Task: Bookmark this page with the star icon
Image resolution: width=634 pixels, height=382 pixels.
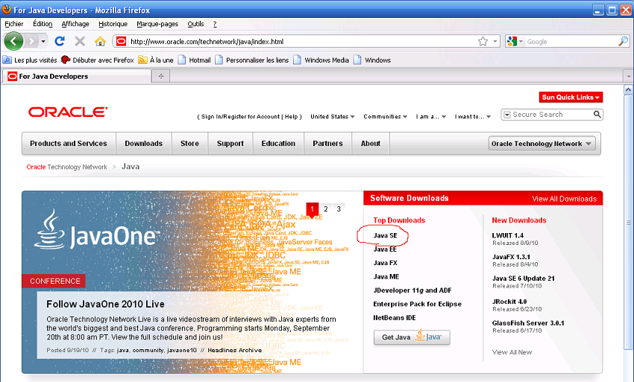Action: [483, 41]
